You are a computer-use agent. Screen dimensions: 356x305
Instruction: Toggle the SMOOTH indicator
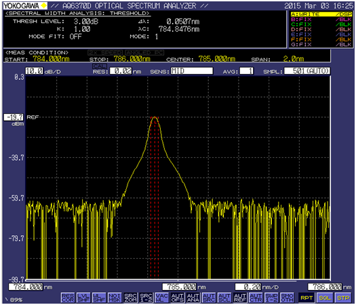coord(287,298)
